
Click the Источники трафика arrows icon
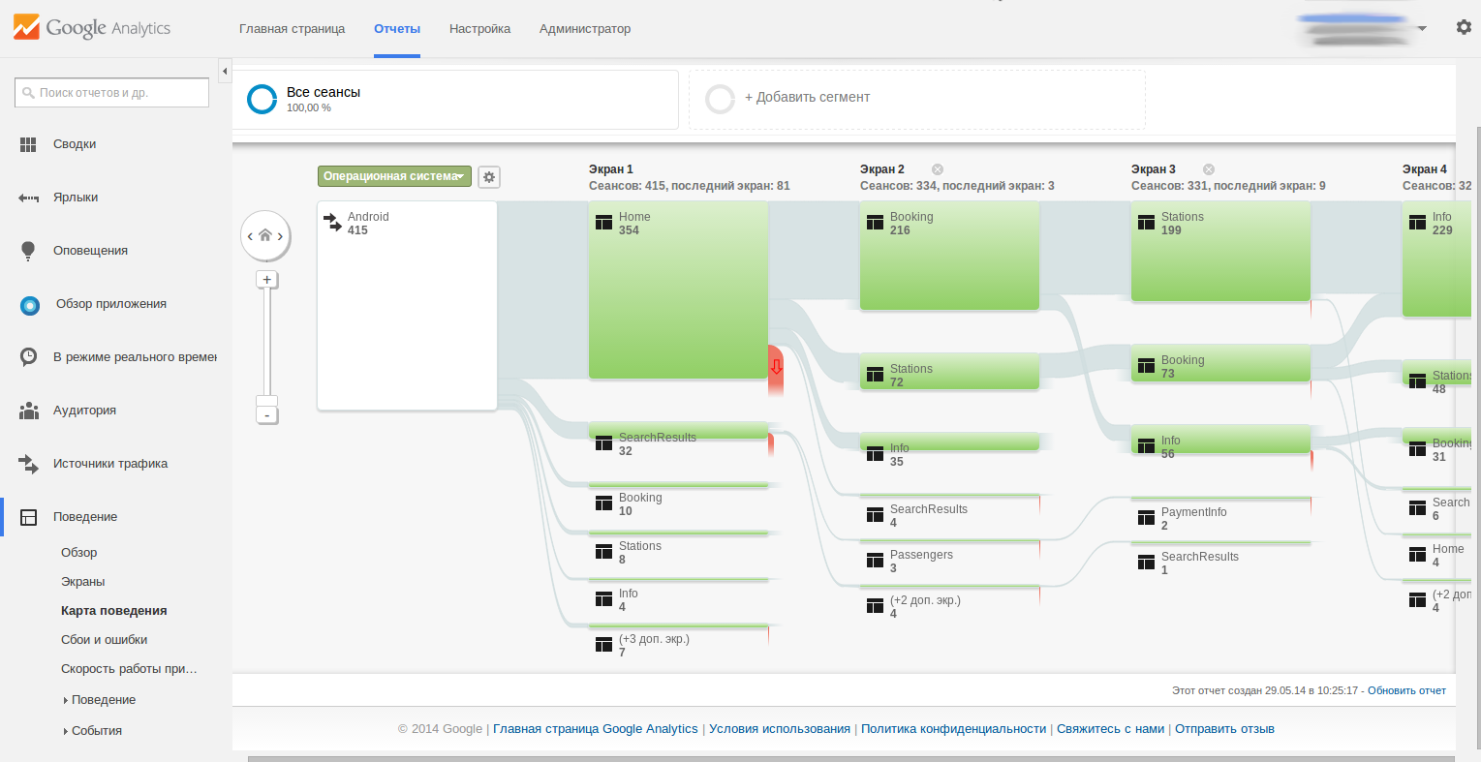28,464
